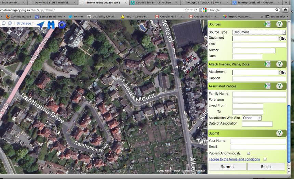
Task: Click the blue locate-me arrow icon
Action: pyautogui.click(x=40, y=25)
